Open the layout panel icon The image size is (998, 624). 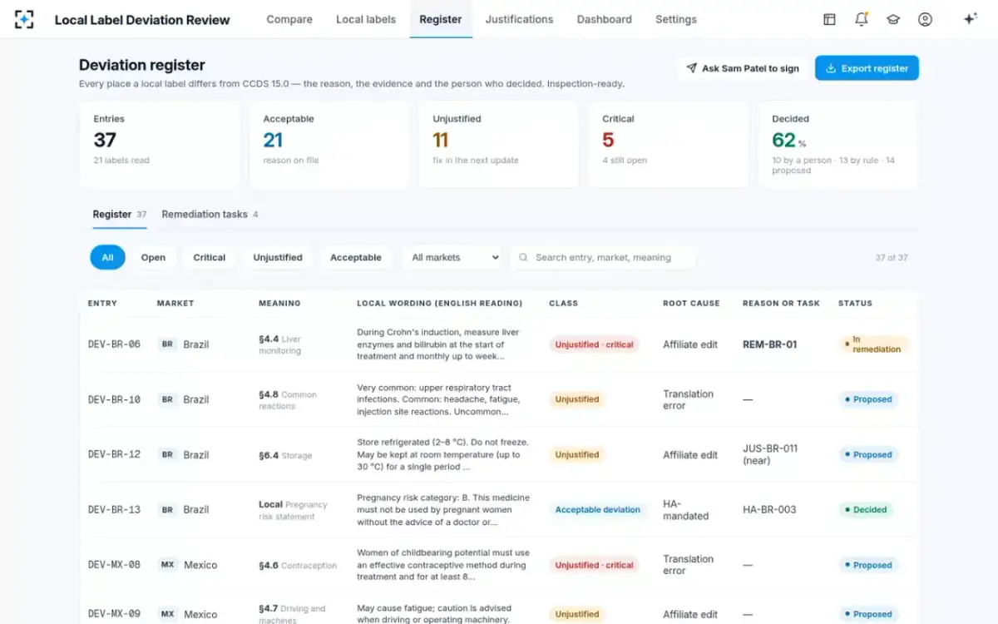click(829, 19)
